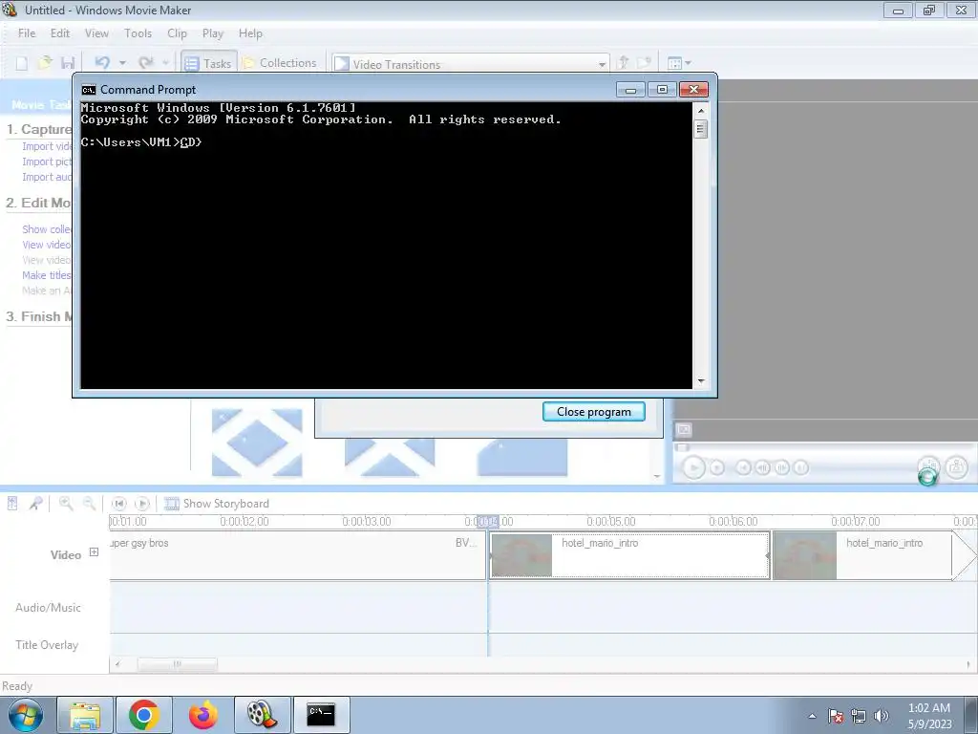Open the Play menu
The height and width of the screenshot is (734, 978).
click(213, 33)
